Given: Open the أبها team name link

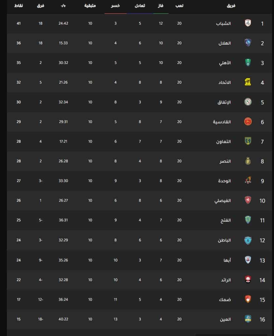Looking at the screenshot, I should pos(227,260).
